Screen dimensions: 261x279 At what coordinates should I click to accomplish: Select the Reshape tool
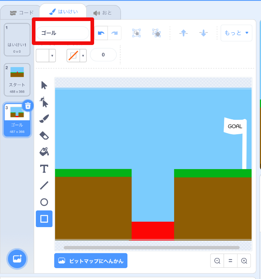pyautogui.click(x=44, y=102)
